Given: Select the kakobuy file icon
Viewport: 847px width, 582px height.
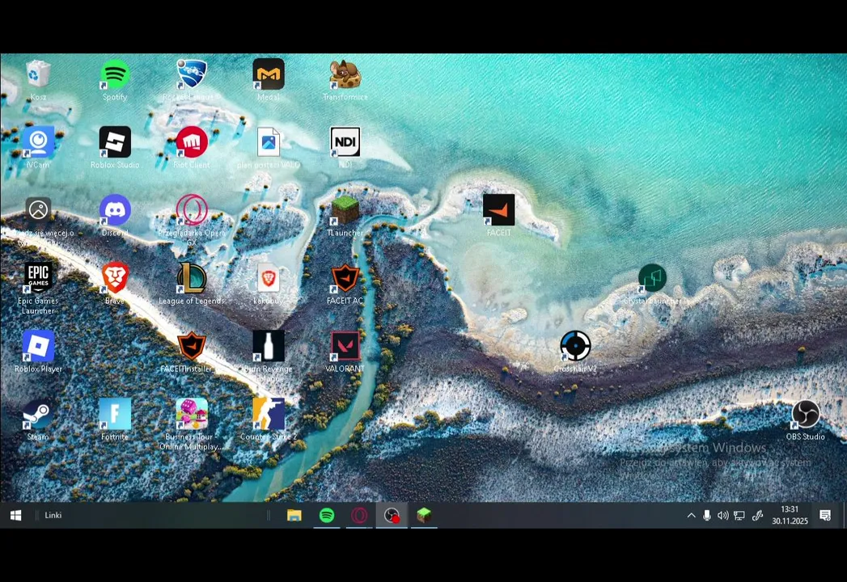Looking at the screenshot, I should pos(269,278).
